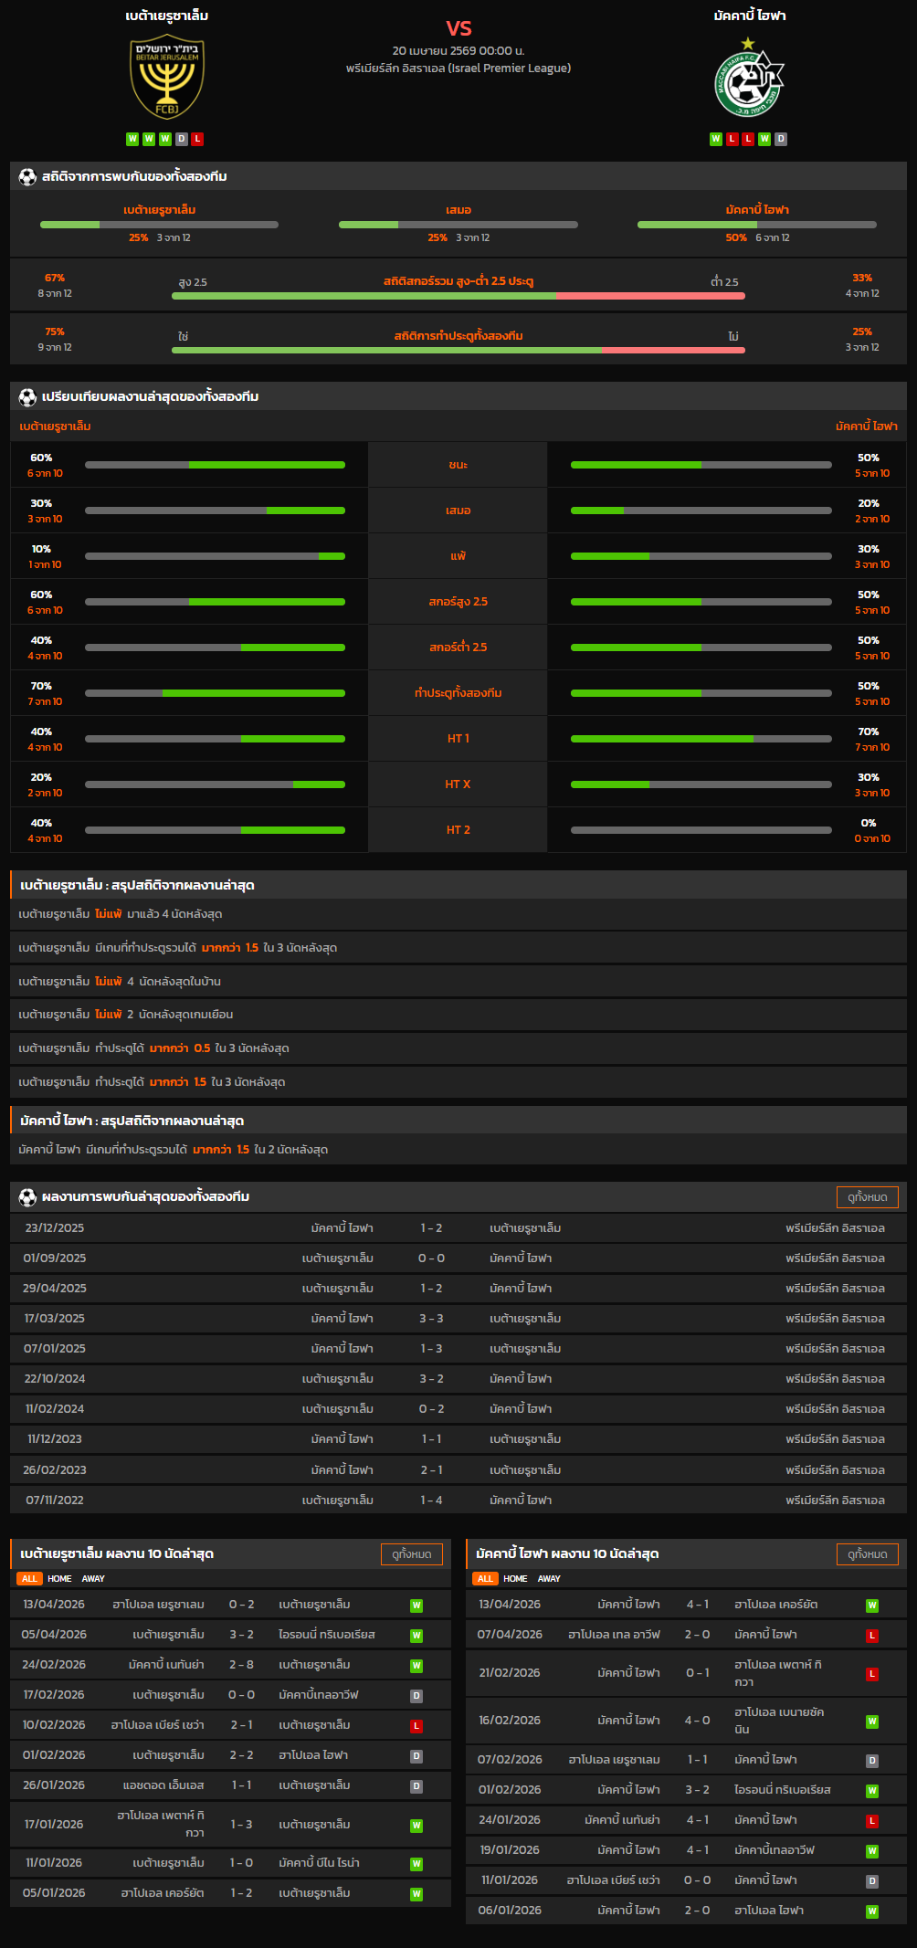Click the Beitar Jerusalem team crest

(166, 77)
